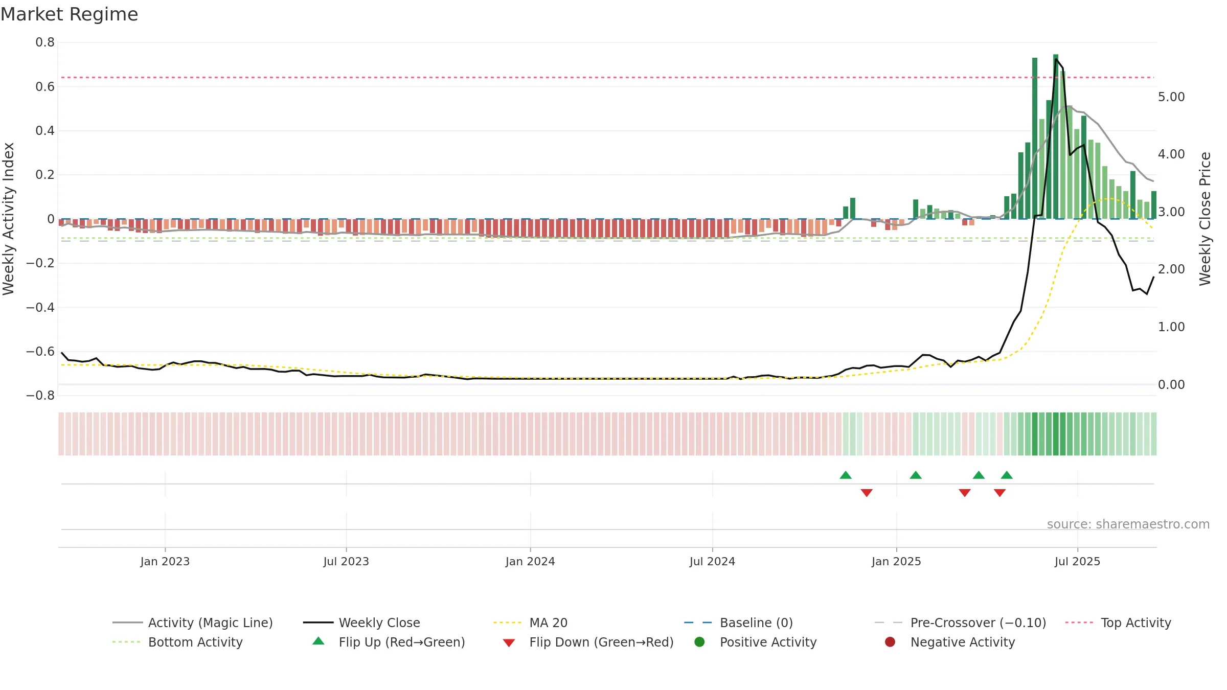Click the 0.00 tick on price axis

pos(1171,384)
